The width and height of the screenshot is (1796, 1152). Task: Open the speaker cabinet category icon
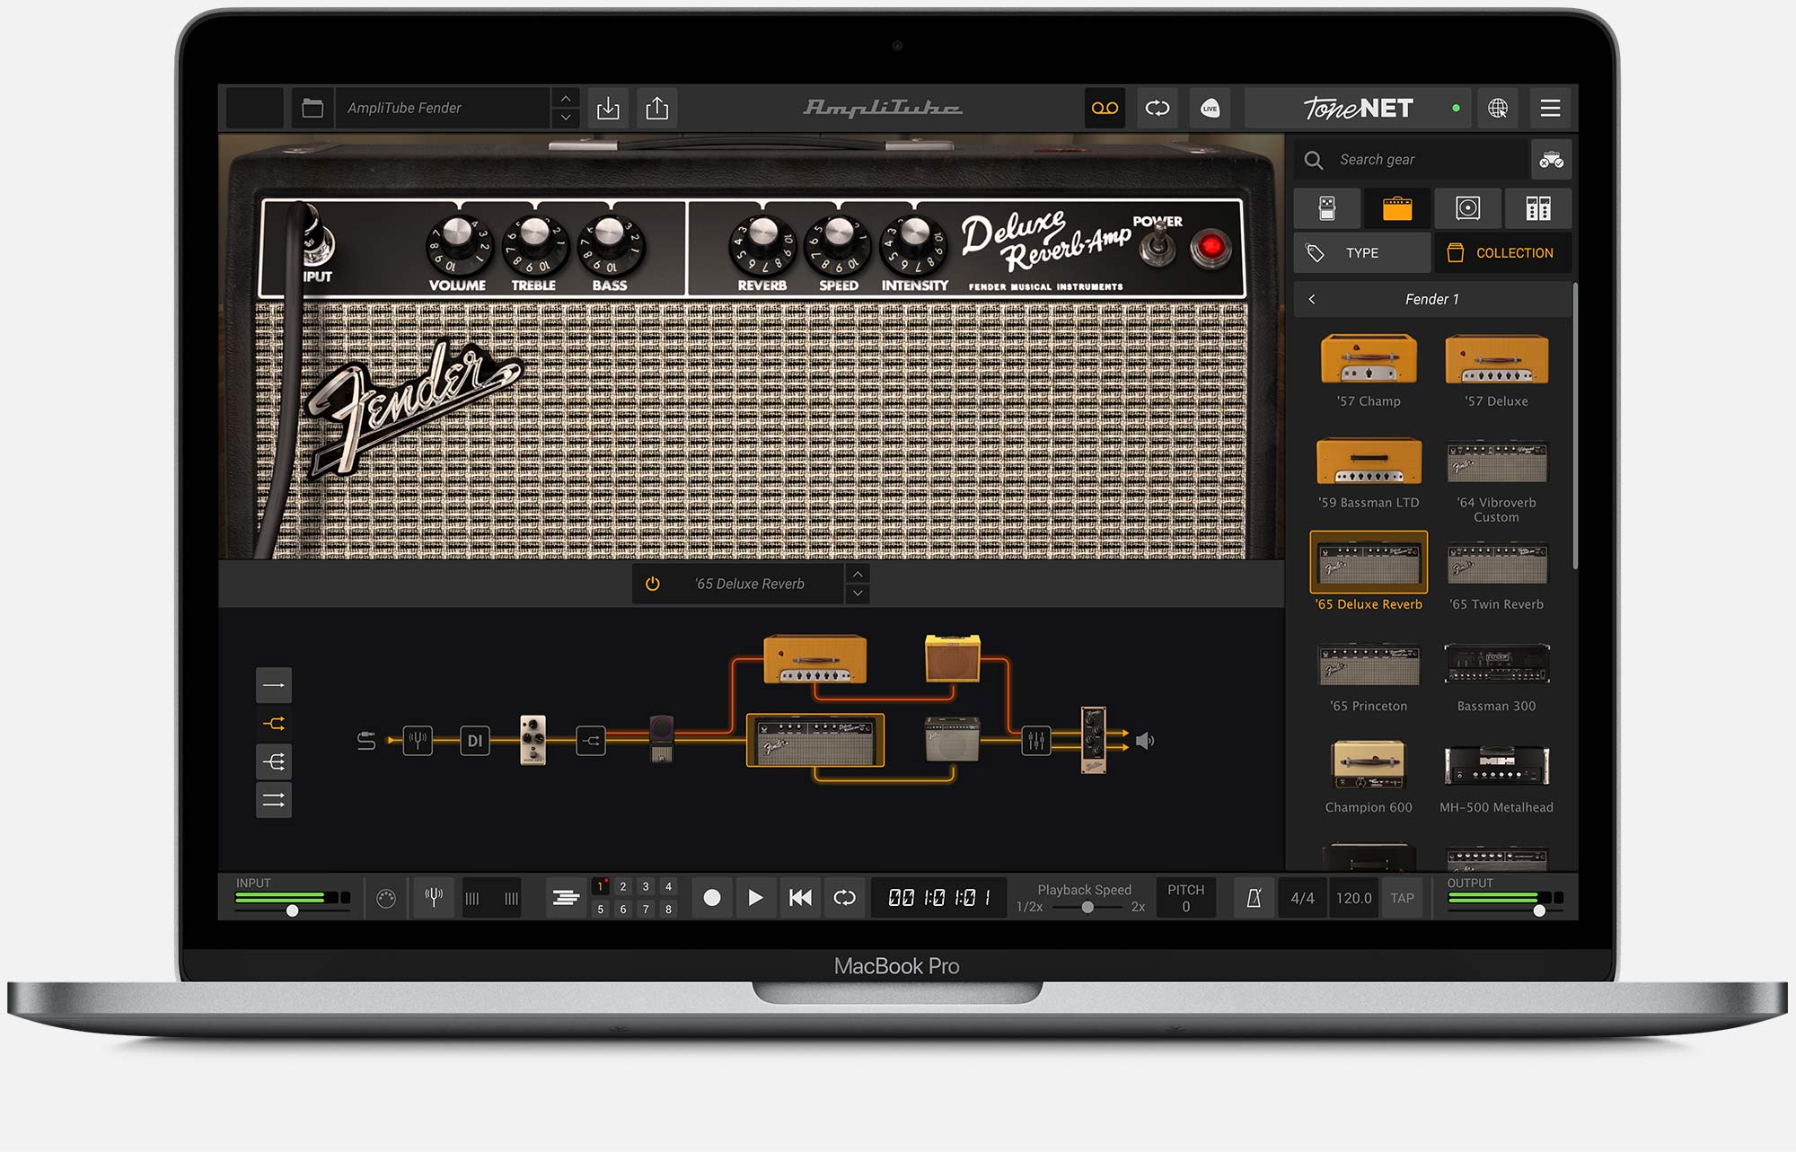(x=1468, y=208)
